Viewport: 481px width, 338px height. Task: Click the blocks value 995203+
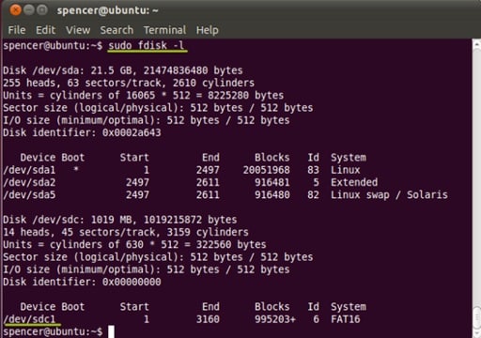point(275,319)
